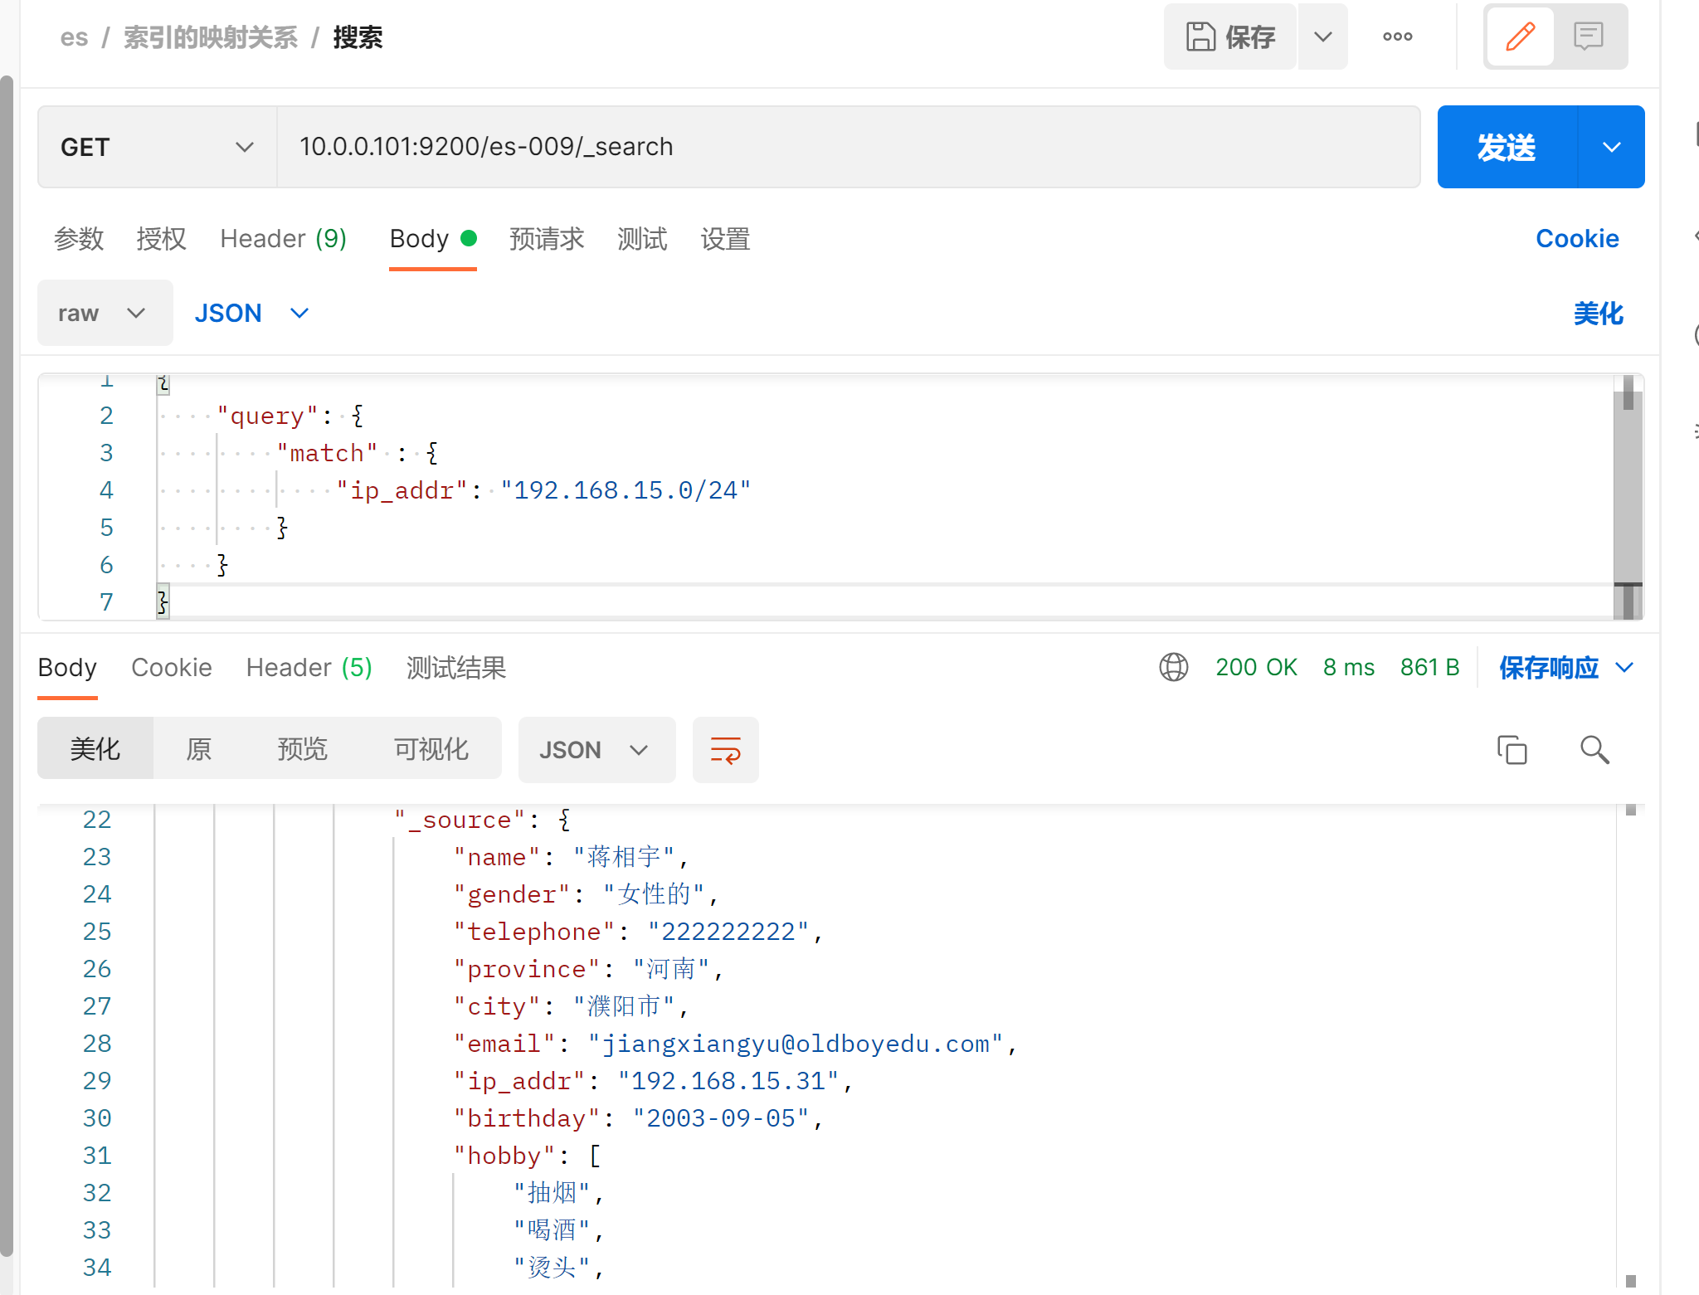
Task: Click the 索引的映射关系 breadcrumb link
Action: coord(211,37)
